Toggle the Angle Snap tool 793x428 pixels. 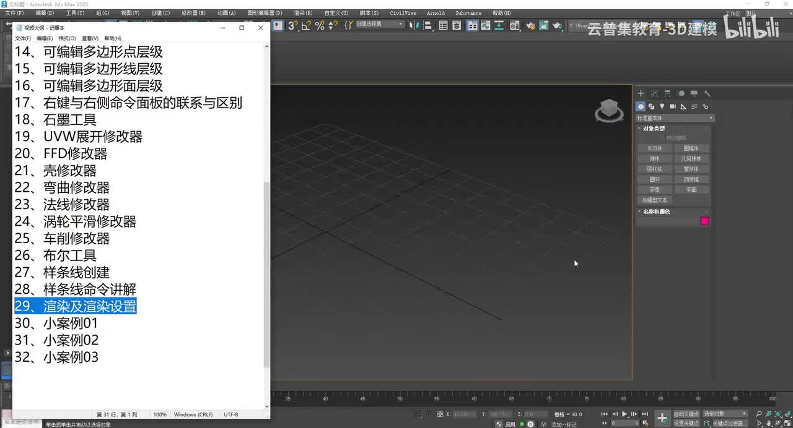[307, 25]
